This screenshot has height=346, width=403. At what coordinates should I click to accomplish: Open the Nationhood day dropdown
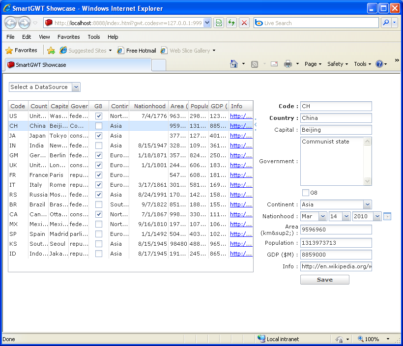[x=346, y=216]
